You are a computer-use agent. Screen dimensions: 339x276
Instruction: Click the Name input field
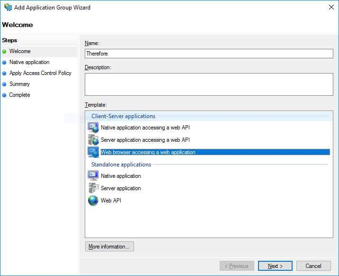pos(209,54)
